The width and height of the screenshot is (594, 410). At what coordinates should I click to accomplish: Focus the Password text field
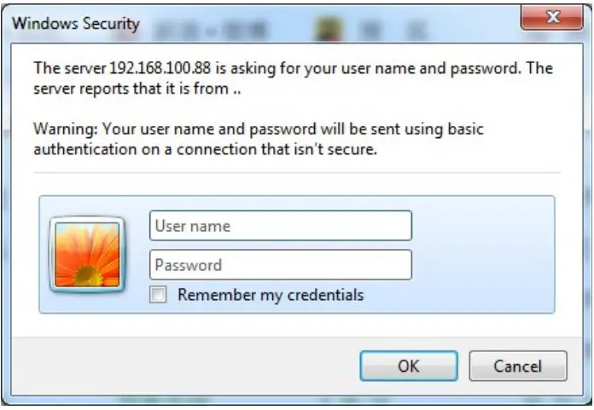point(281,265)
